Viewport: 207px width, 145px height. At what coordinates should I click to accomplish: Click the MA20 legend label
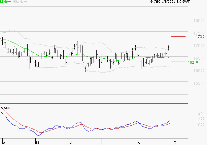(x=4, y=2)
